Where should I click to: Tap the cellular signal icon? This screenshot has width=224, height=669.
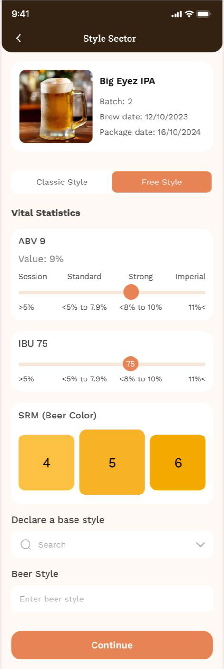[177, 14]
